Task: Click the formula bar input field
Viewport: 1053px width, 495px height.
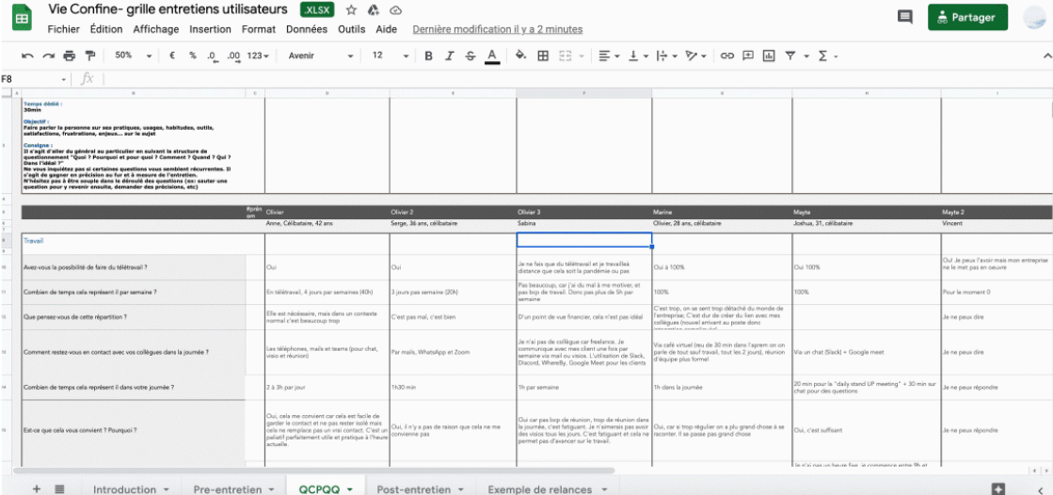Action: pyautogui.click(x=565, y=79)
